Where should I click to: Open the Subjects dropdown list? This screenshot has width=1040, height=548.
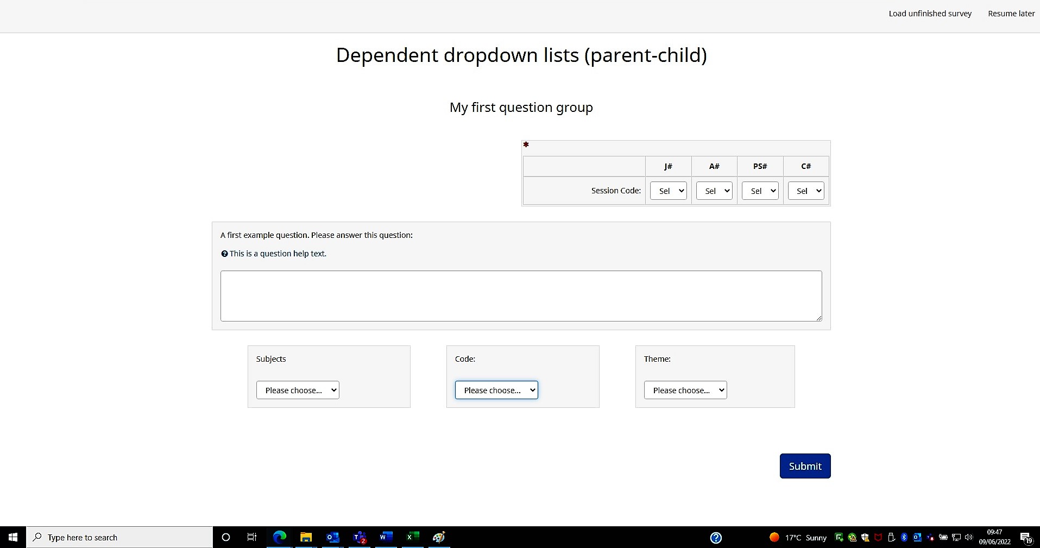[298, 390]
